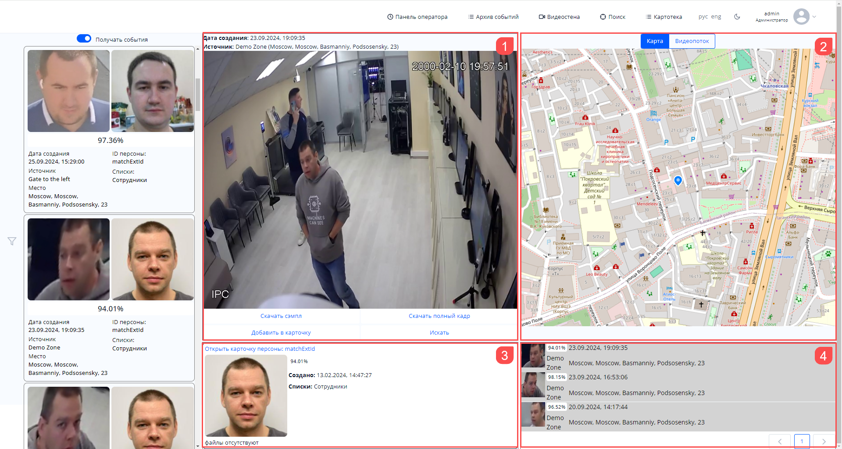Select the Карта tab

click(655, 41)
